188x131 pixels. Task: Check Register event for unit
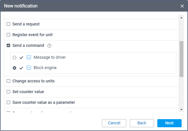click(x=8, y=35)
